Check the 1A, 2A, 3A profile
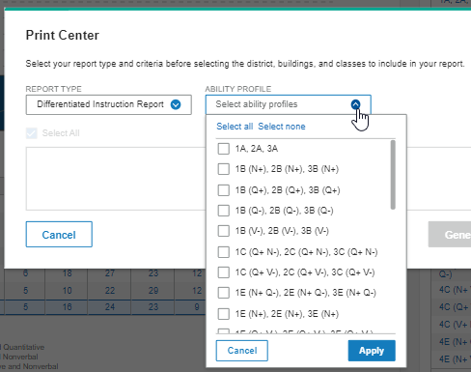This screenshot has width=471, height=372. 224,149
